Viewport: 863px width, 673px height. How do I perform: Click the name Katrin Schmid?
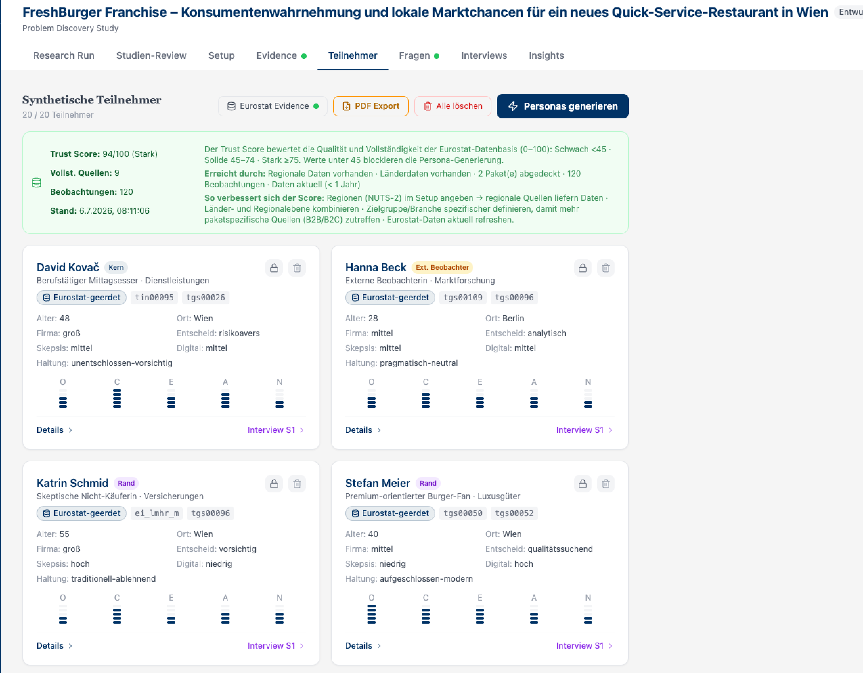(73, 483)
